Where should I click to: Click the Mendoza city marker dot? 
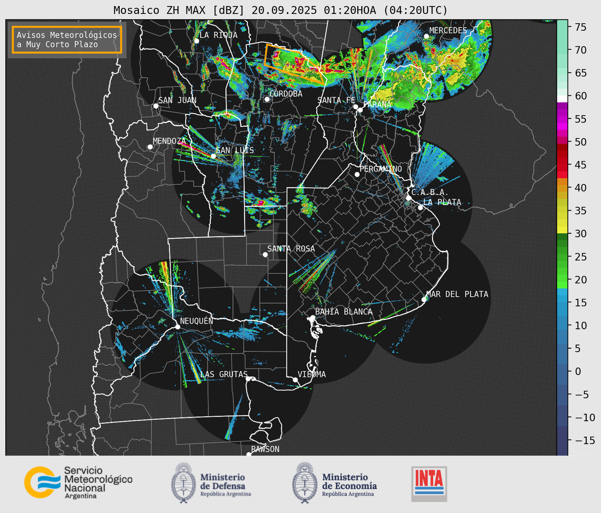[150, 147]
